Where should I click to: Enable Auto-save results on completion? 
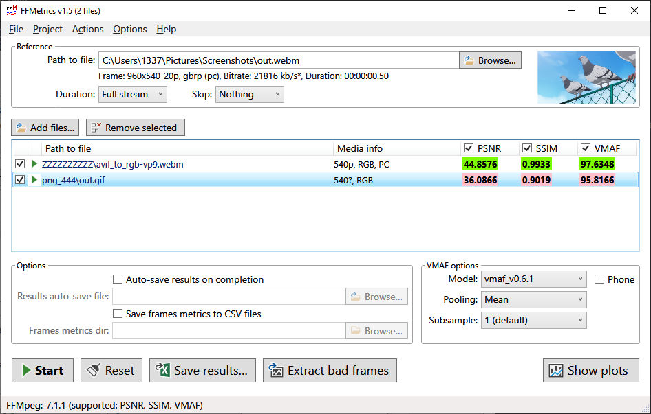coord(118,279)
